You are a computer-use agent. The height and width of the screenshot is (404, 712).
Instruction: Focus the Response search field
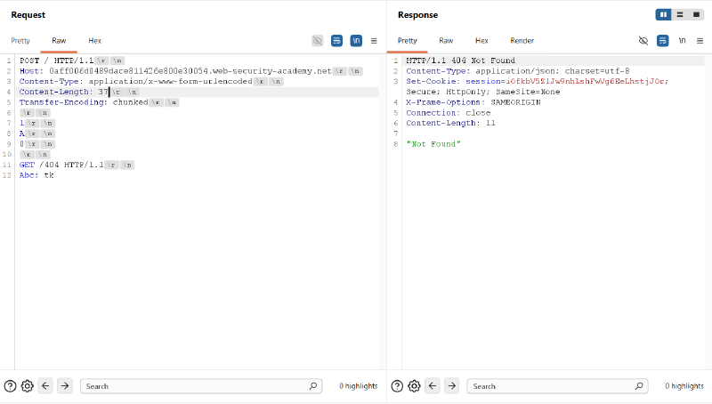tap(557, 386)
